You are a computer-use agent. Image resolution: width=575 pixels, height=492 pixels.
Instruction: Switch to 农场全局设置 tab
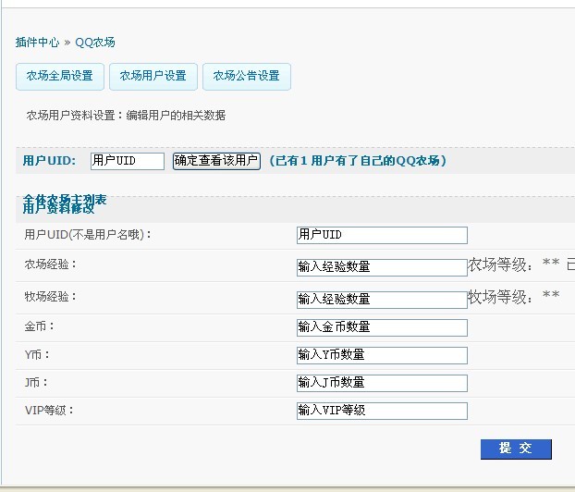[60, 77]
